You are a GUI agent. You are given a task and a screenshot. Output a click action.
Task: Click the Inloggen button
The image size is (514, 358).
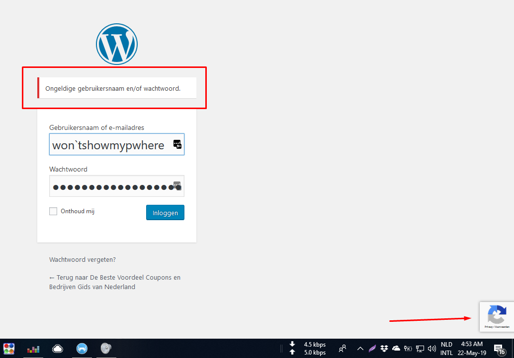165,213
